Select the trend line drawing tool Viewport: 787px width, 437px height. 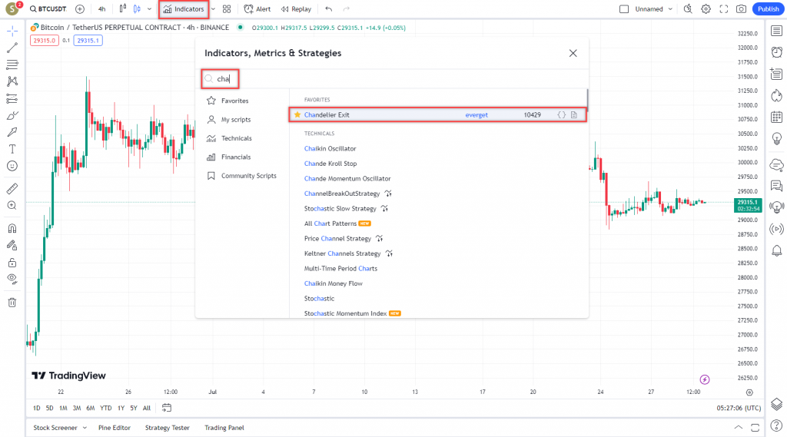pyautogui.click(x=12, y=48)
